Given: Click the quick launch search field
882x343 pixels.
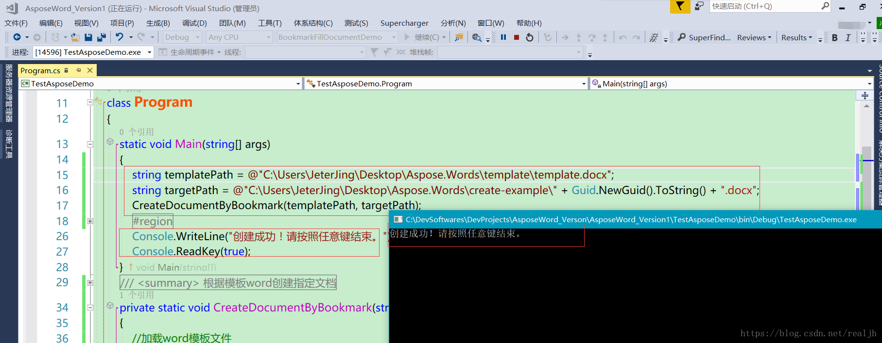Looking at the screenshot, I should click(x=765, y=6).
